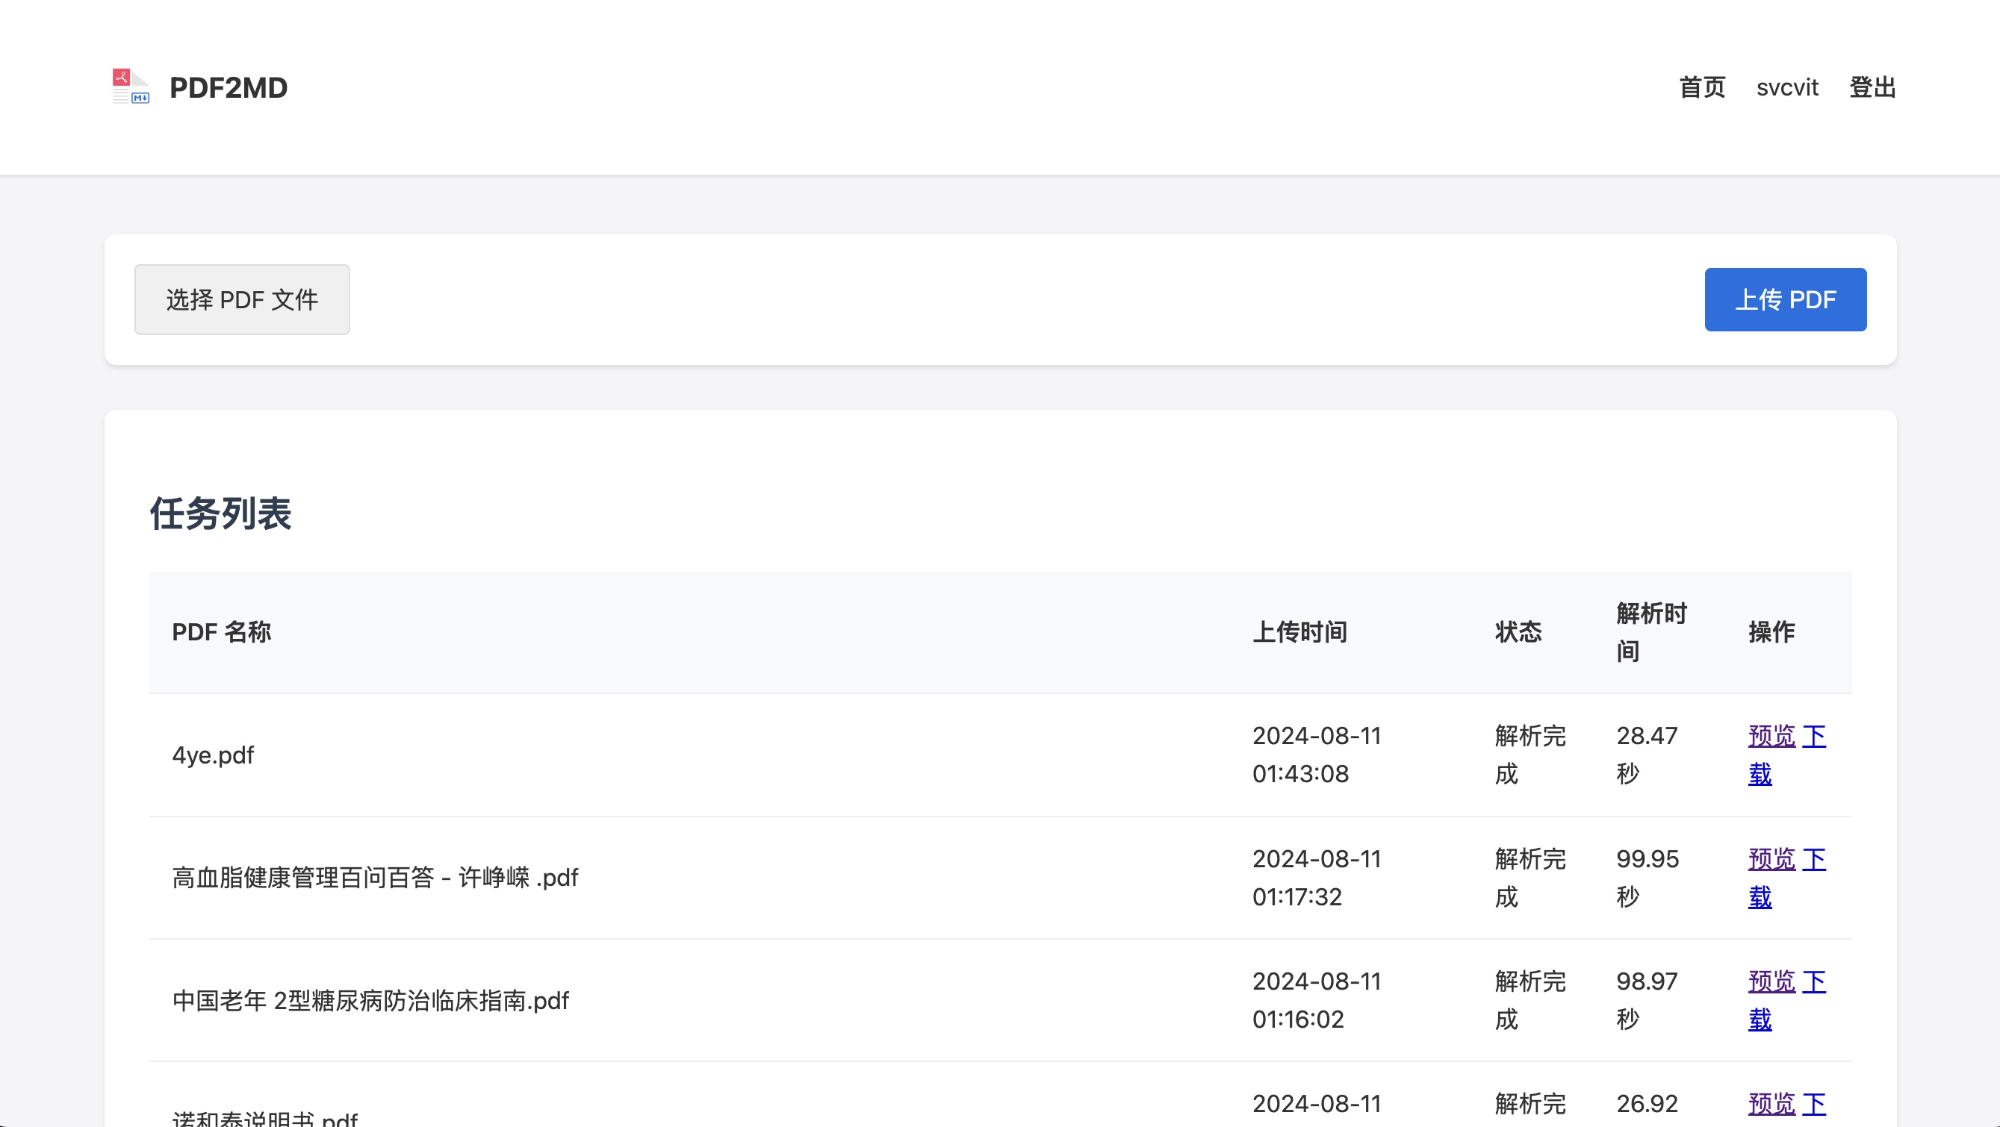
Task: Click 下 download link in 26.92 row
Action: point(1813,1104)
